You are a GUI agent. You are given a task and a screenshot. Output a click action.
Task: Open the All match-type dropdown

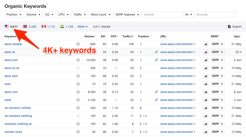click(x=188, y=14)
